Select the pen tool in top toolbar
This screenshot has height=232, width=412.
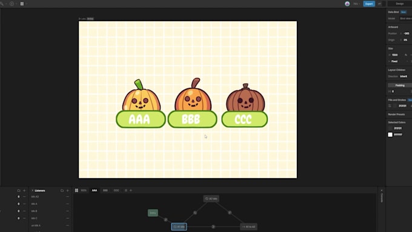click(2, 4)
